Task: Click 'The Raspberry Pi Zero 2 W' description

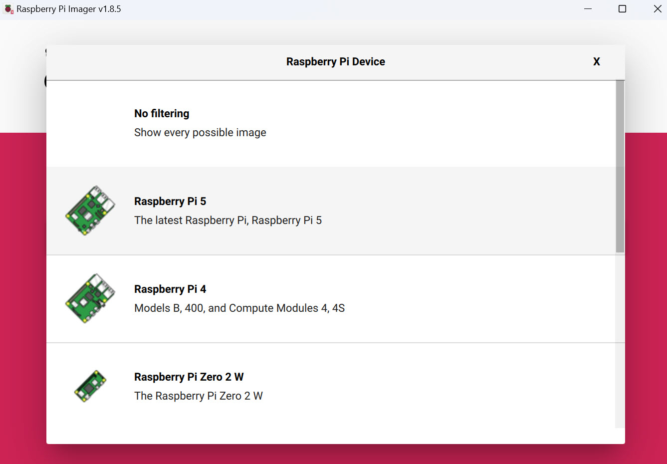Action: 199,396
